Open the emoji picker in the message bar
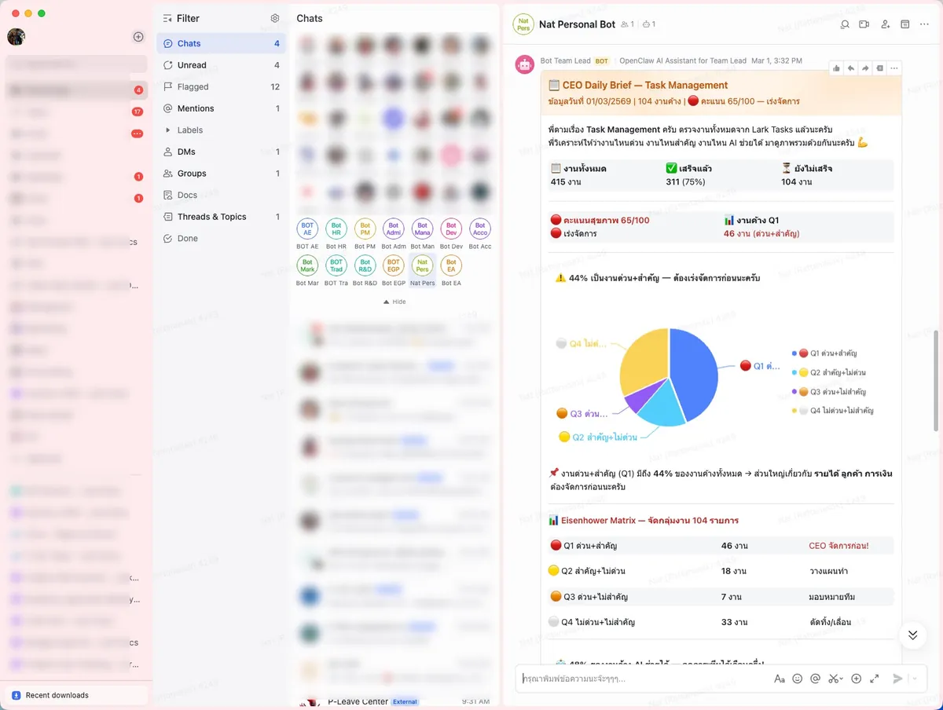 coord(798,678)
